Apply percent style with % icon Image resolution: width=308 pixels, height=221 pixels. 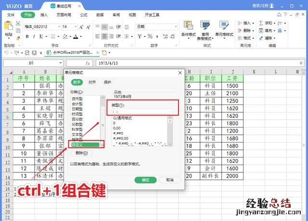click(150, 36)
